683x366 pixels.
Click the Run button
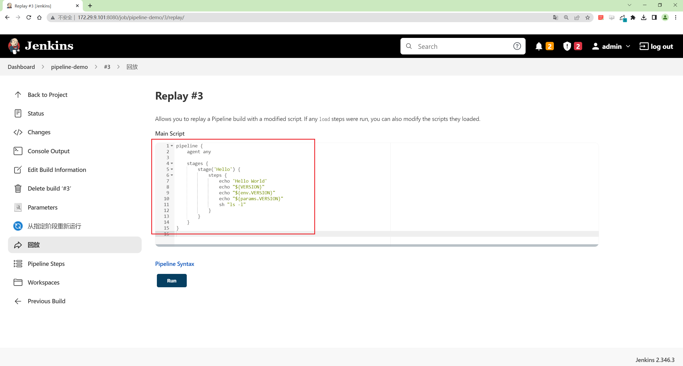click(172, 281)
